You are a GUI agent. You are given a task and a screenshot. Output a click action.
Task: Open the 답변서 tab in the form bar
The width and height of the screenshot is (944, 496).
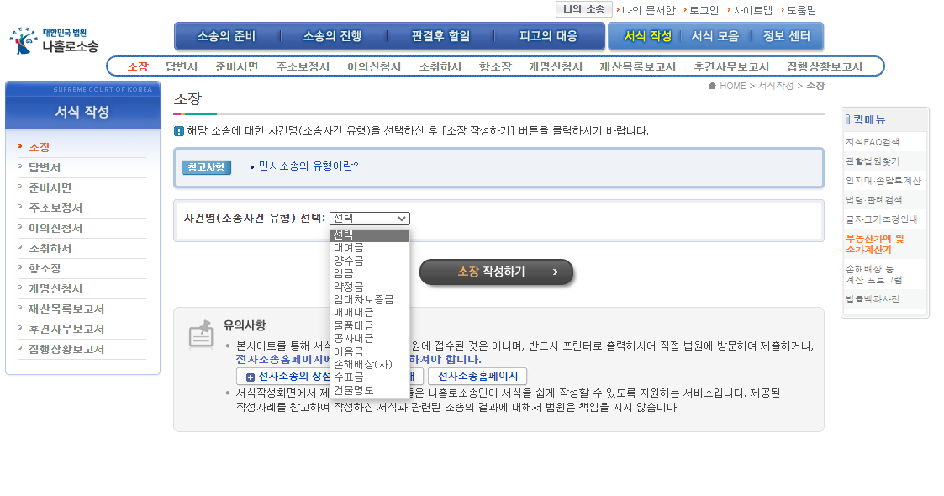tap(182, 66)
